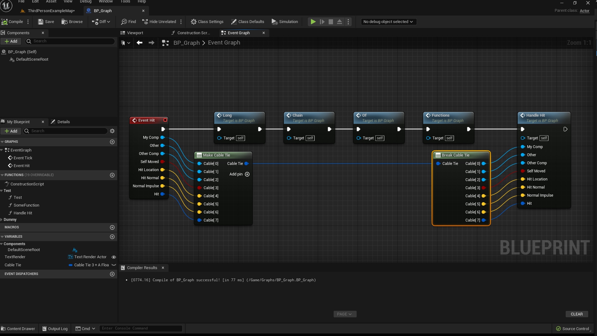The image size is (597, 336).
Task: Open Class Defaults
Action: pos(248,22)
